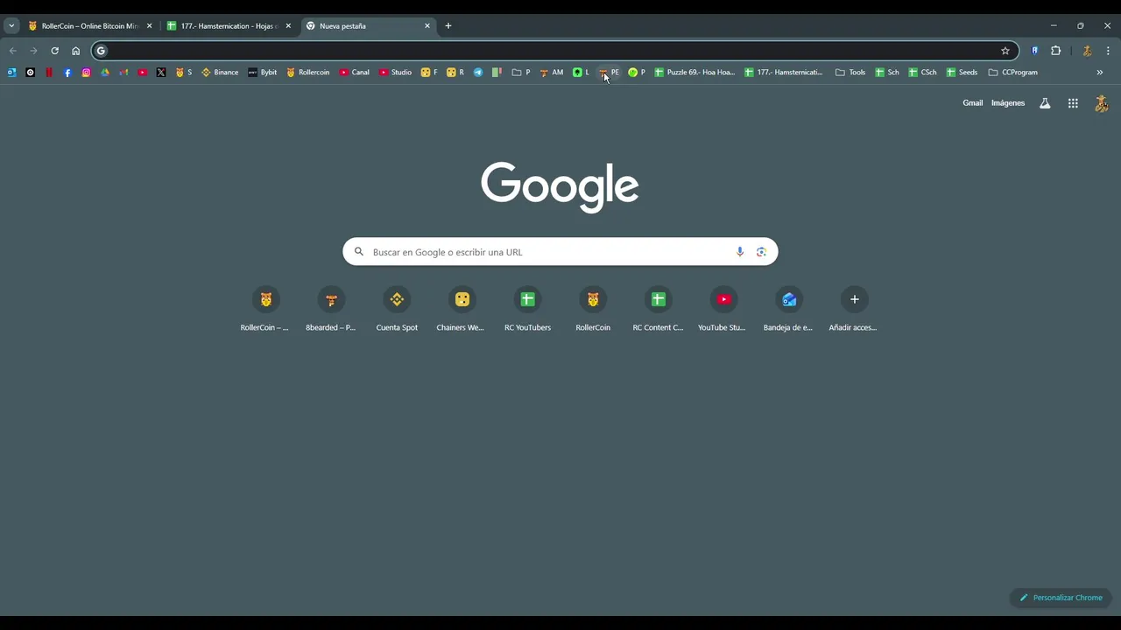Open the Bybit bookmark

click(263, 73)
